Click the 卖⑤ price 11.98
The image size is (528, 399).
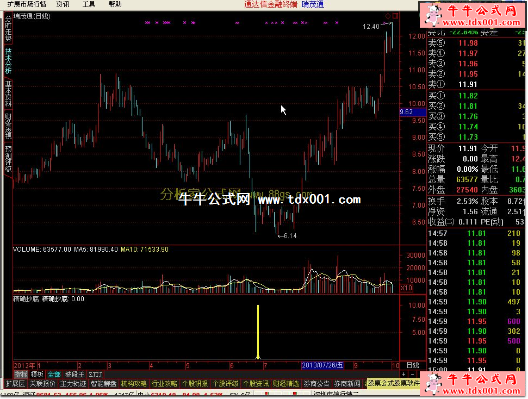468,43
